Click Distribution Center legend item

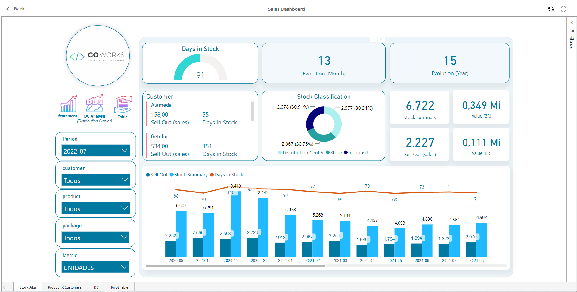point(301,153)
